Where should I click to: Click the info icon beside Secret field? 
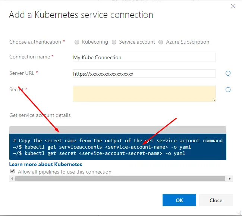click(228, 90)
